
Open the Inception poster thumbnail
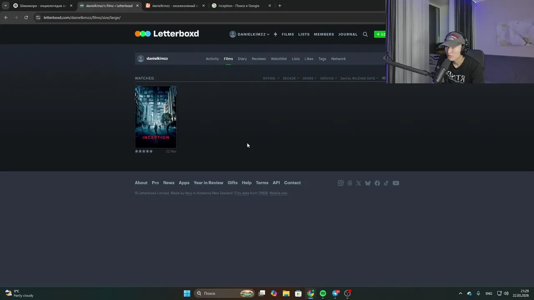pos(156,117)
